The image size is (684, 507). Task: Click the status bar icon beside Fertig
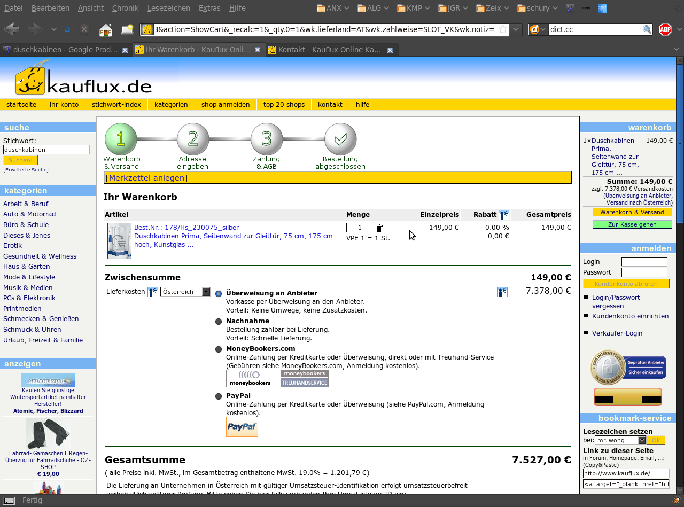[x=9, y=501]
